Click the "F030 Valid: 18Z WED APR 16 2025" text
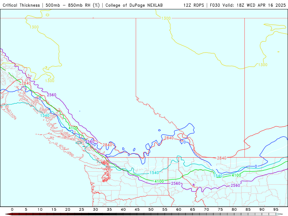The width and height of the screenshot is (288, 216). click(x=248, y=5)
